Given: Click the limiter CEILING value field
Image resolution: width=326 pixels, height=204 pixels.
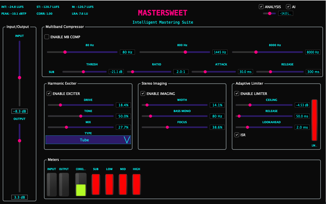Looking at the screenshot, I should [x=302, y=105].
